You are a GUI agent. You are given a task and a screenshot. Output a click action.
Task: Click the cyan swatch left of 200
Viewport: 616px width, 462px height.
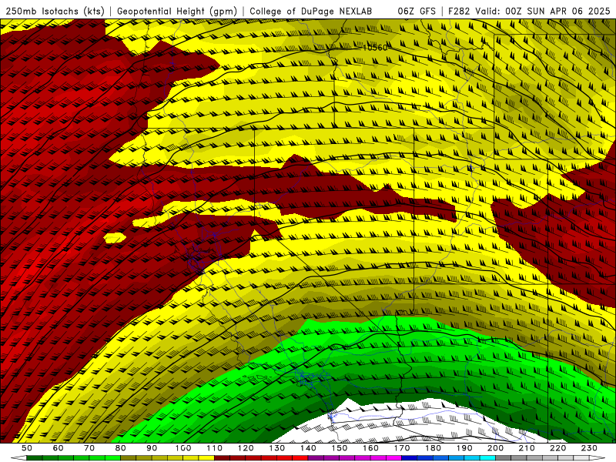tap(488, 458)
